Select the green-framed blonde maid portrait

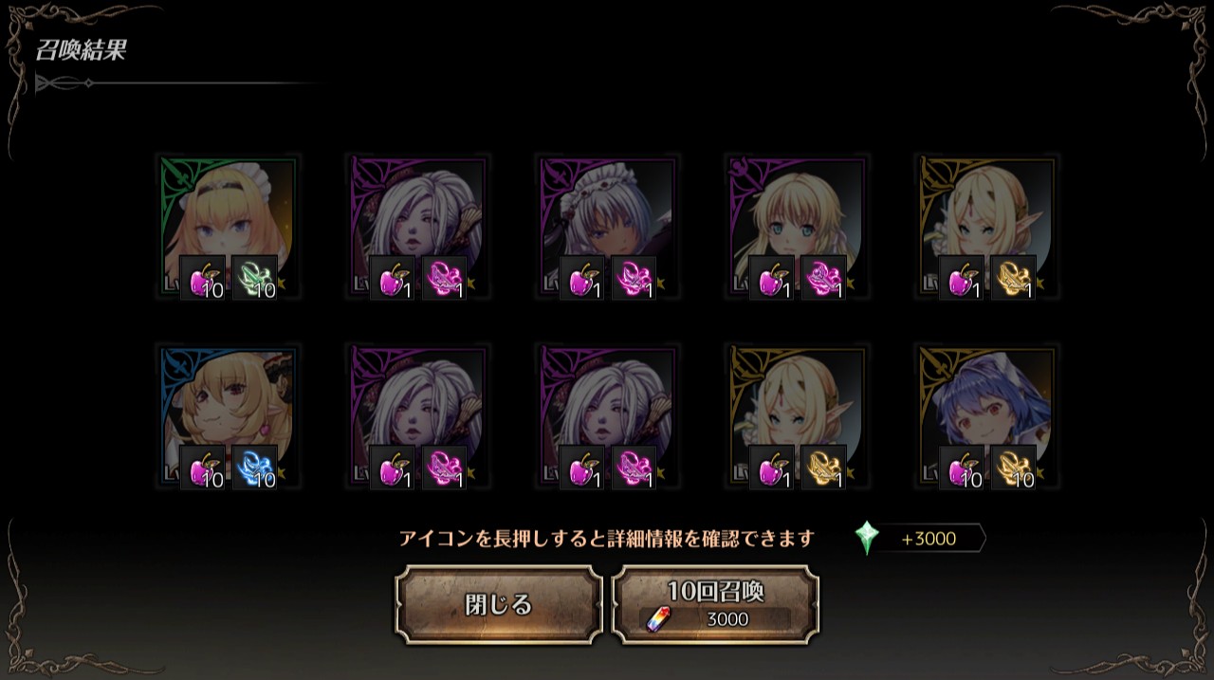tap(229, 228)
